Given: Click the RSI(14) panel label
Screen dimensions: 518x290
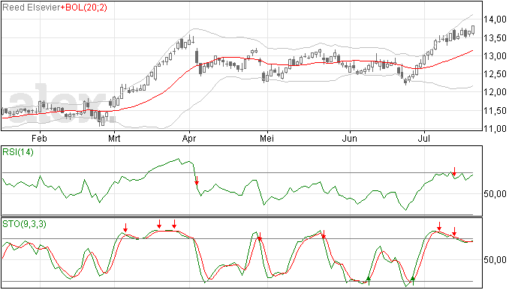Looking at the screenshot, I should pyautogui.click(x=18, y=152).
